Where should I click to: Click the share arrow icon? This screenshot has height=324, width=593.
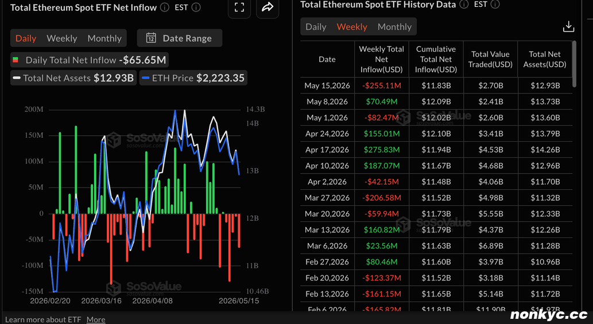(268, 7)
